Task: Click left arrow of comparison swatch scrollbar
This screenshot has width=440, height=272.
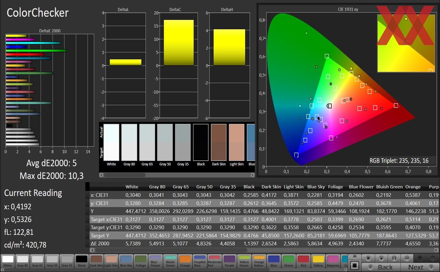Action: 101,175
